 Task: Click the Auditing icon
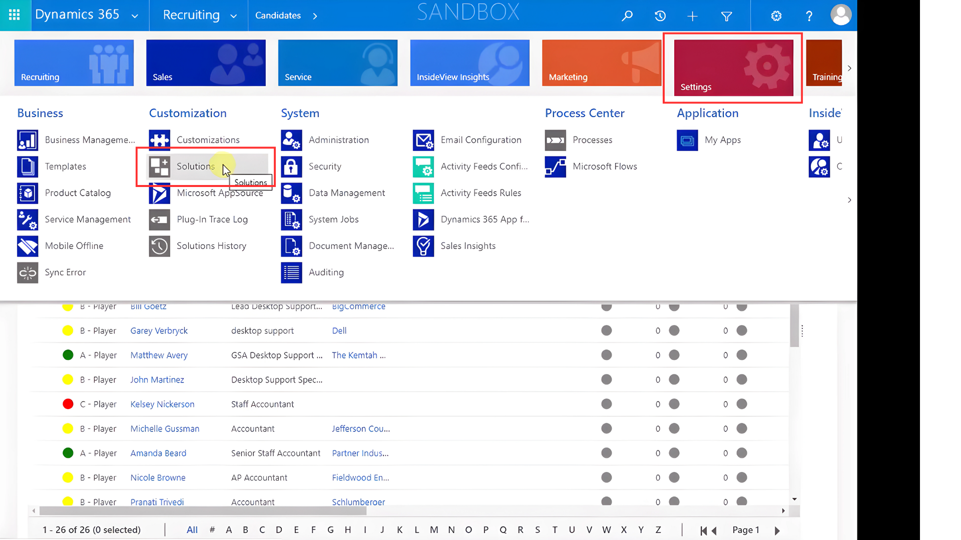[x=291, y=272]
